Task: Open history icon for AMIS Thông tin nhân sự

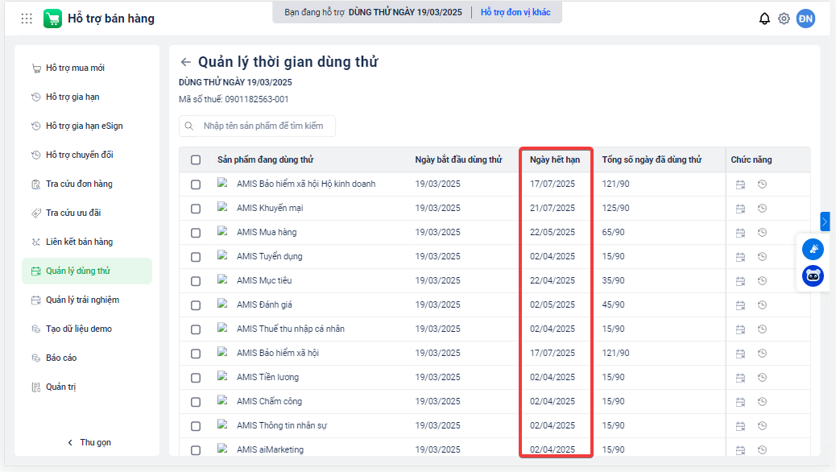Action: 763,425
